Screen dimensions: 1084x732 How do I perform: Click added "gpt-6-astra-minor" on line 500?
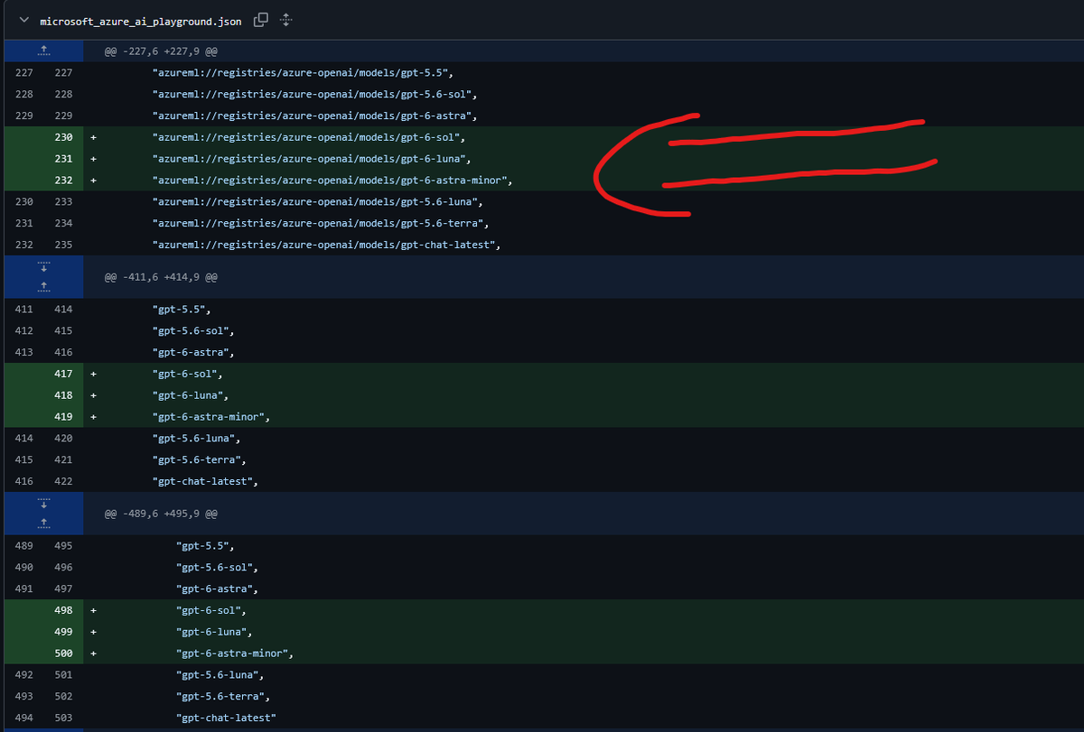point(235,653)
